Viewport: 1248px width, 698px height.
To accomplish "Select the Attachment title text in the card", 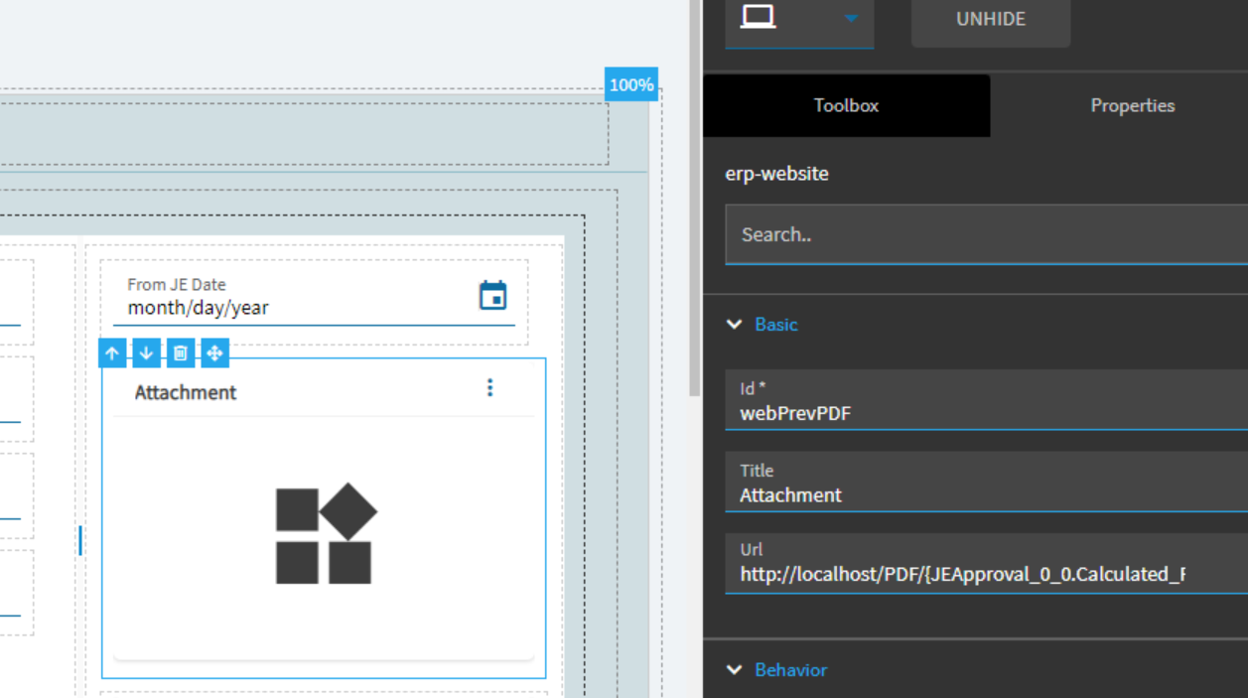I will [186, 392].
